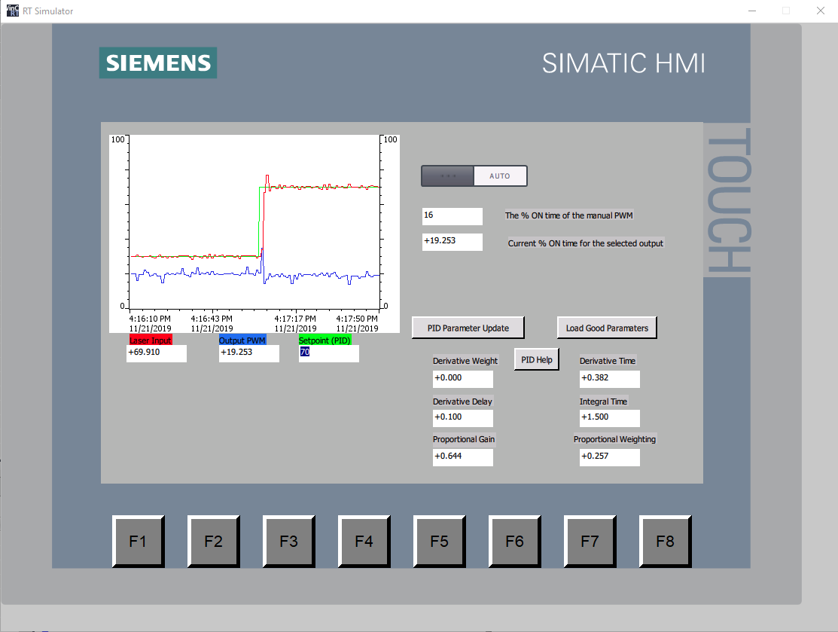
Task: Click the Proportional Weighting value field
Action: [x=609, y=457]
